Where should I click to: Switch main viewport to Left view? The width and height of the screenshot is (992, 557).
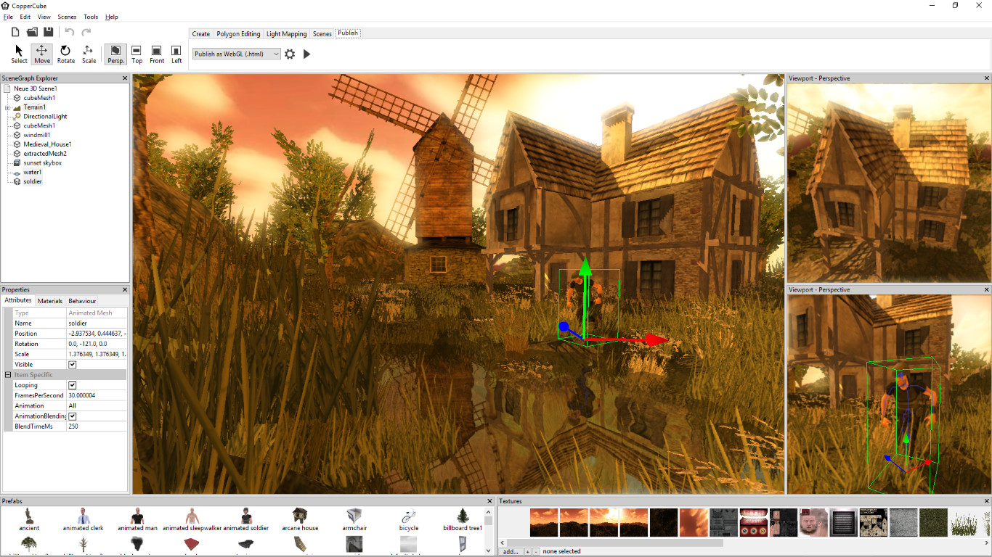176,53
